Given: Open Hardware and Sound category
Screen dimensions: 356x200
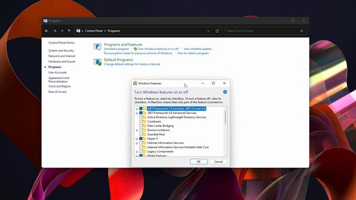Looking at the screenshot, I should pos(62,62).
